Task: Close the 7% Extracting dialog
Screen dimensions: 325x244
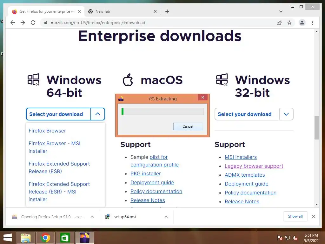Action: (x=203, y=97)
